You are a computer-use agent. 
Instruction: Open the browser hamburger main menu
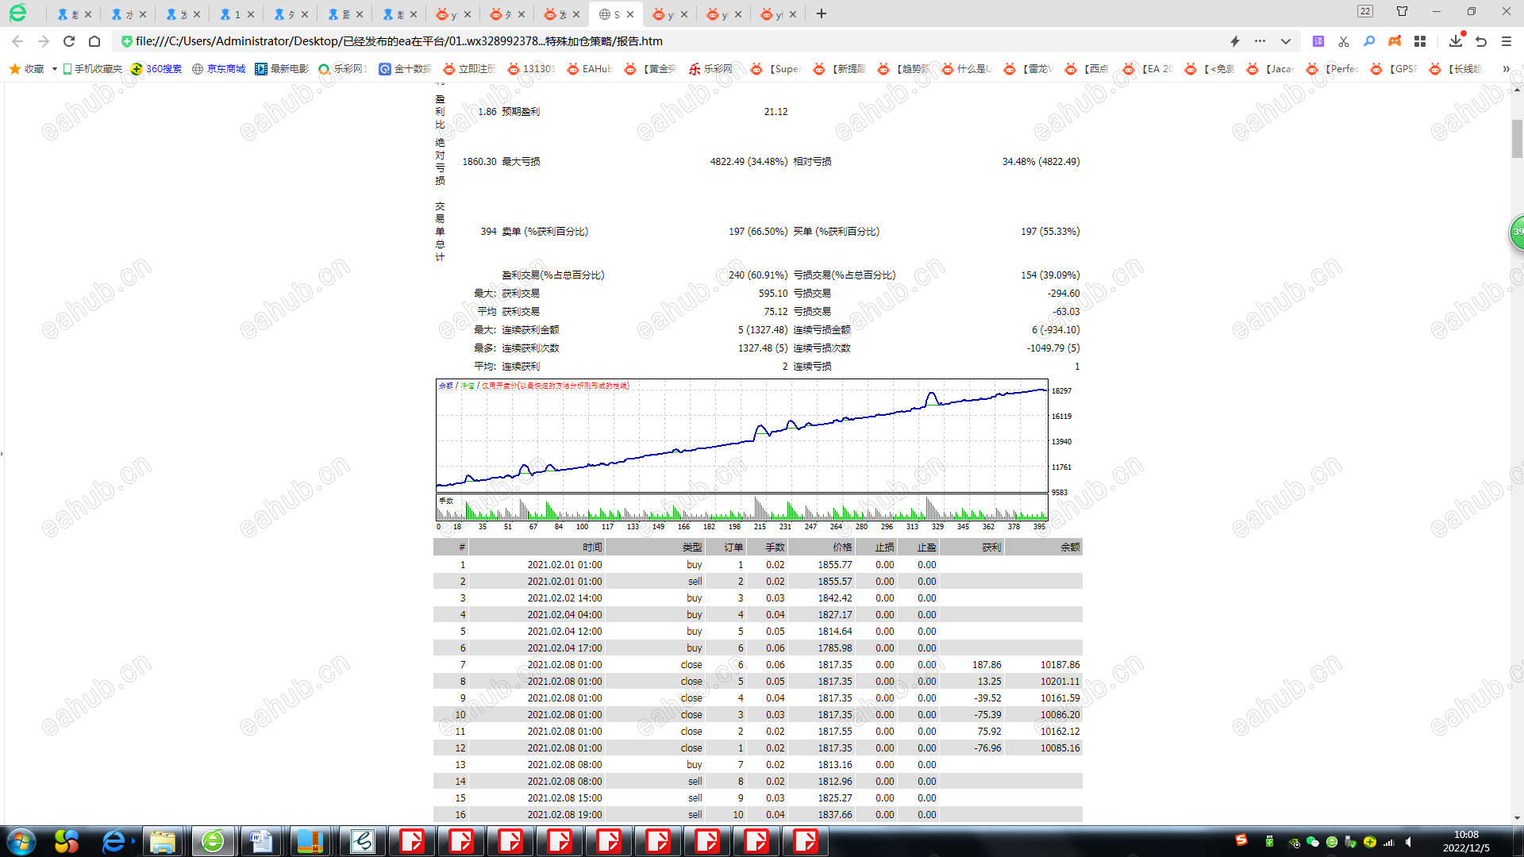click(x=1507, y=41)
